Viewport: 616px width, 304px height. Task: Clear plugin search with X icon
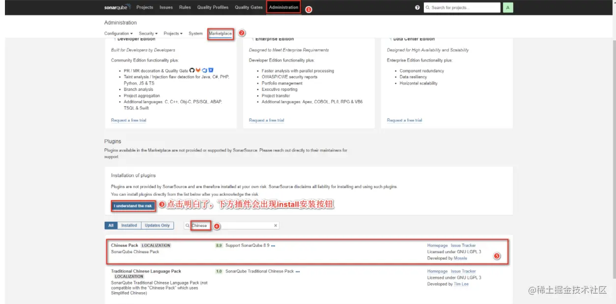276,226
